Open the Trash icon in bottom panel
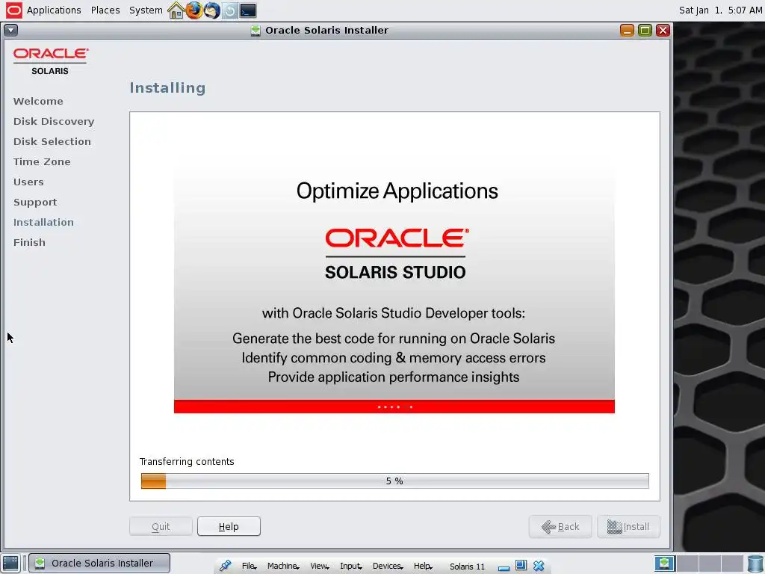This screenshot has width=765, height=574. point(755,564)
